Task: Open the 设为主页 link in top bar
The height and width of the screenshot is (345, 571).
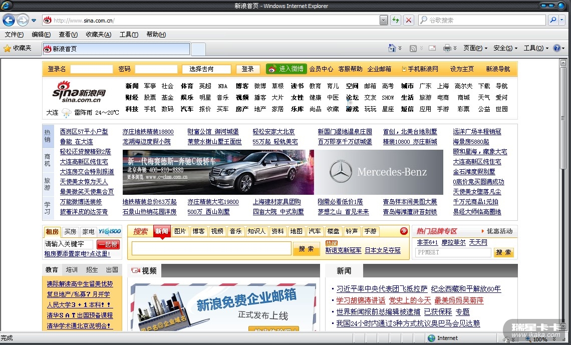Action: [462, 69]
